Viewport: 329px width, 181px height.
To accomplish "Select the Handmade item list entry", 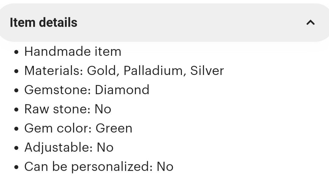I will point(73,51).
